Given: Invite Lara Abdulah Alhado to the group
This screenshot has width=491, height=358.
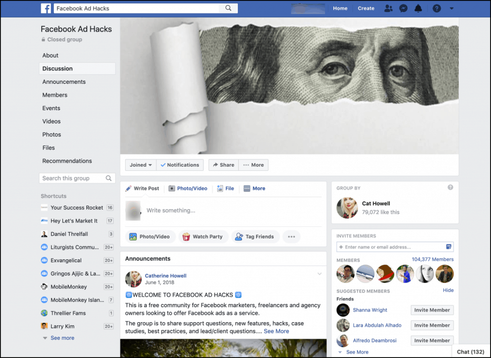Looking at the screenshot, I should 432,325.
